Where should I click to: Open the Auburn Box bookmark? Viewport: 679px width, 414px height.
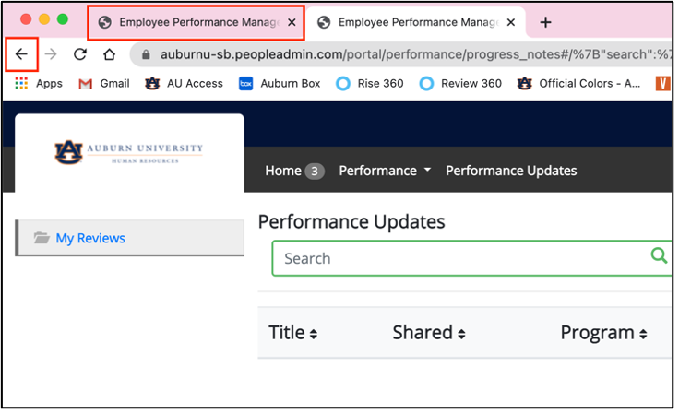point(280,84)
